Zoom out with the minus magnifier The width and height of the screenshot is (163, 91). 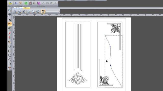pos(20,11)
